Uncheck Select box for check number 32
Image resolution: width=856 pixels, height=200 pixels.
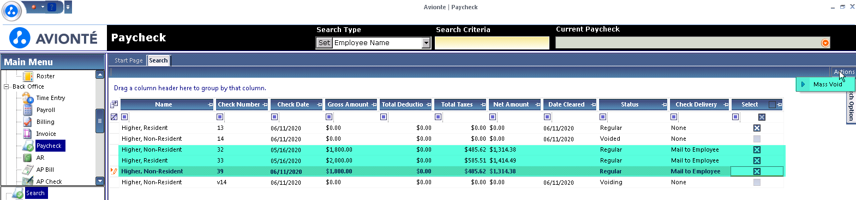(757, 149)
